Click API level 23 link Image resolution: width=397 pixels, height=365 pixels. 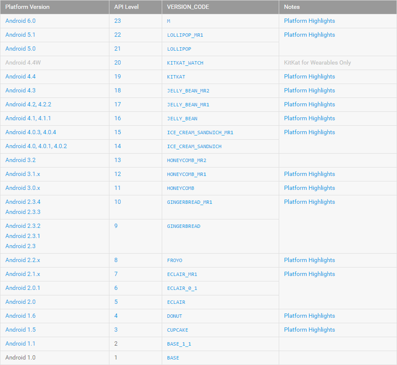[117, 21]
